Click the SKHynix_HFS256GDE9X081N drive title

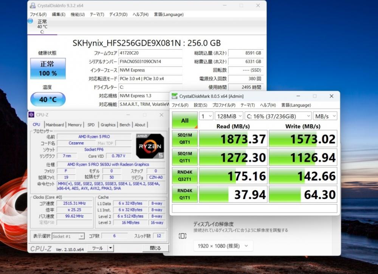[x=147, y=43]
